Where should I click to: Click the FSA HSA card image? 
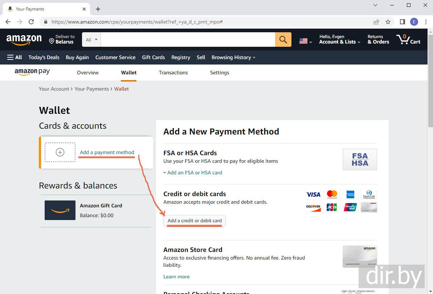(x=360, y=160)
